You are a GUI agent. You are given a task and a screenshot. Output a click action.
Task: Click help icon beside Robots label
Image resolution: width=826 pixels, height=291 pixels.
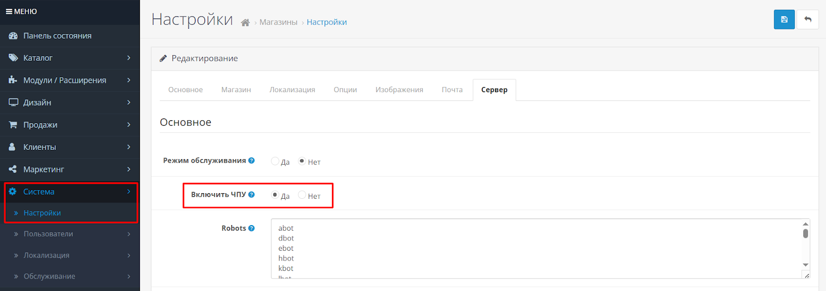[x=251, y=228]
